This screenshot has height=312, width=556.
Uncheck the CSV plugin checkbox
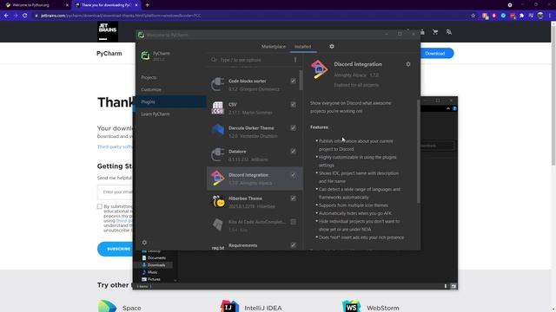click(294, 104)
